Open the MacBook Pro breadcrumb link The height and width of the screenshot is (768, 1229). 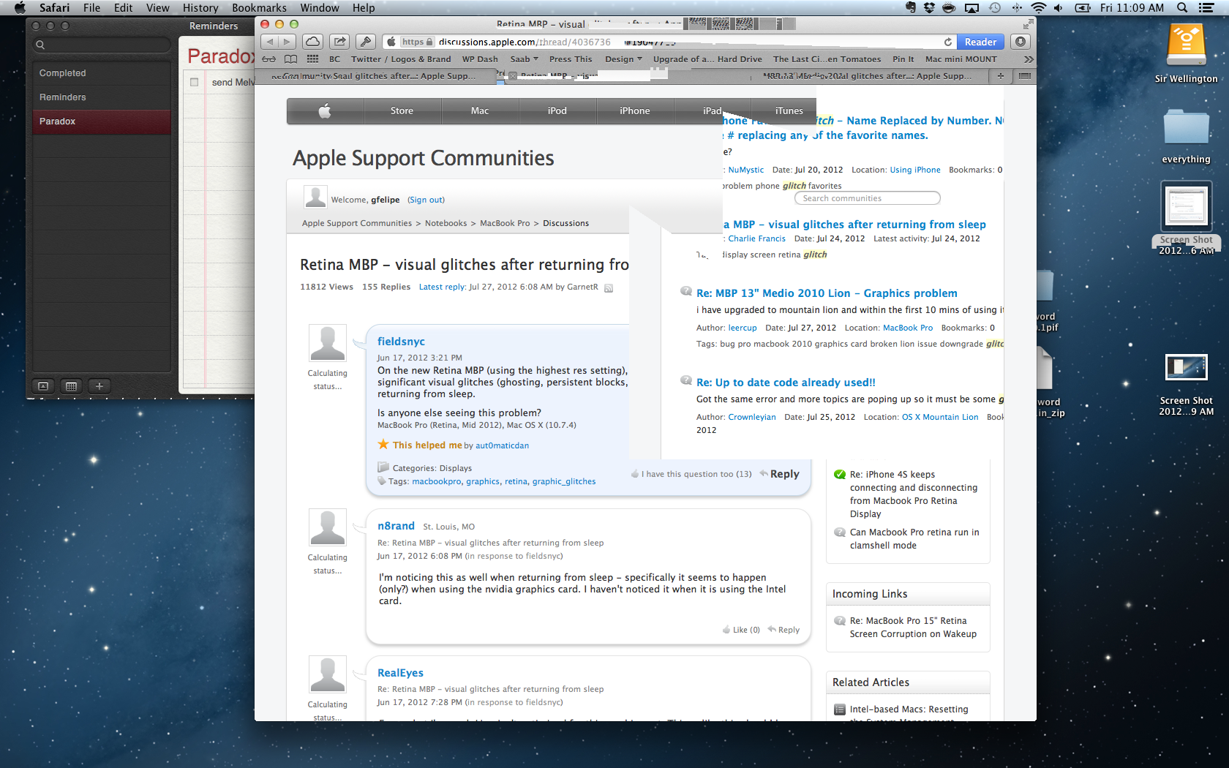coord(505,223)
